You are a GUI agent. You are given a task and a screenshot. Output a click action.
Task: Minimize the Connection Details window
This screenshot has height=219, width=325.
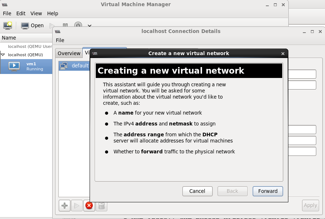304,32
